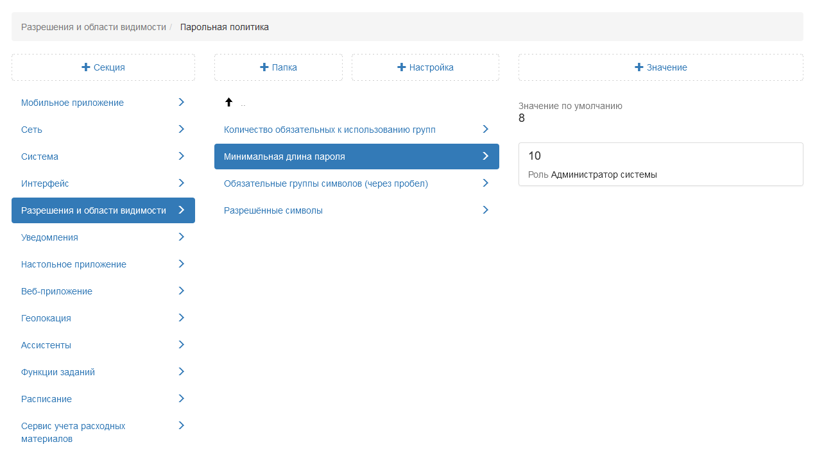Select the Интерфейс section

point(45,183)
